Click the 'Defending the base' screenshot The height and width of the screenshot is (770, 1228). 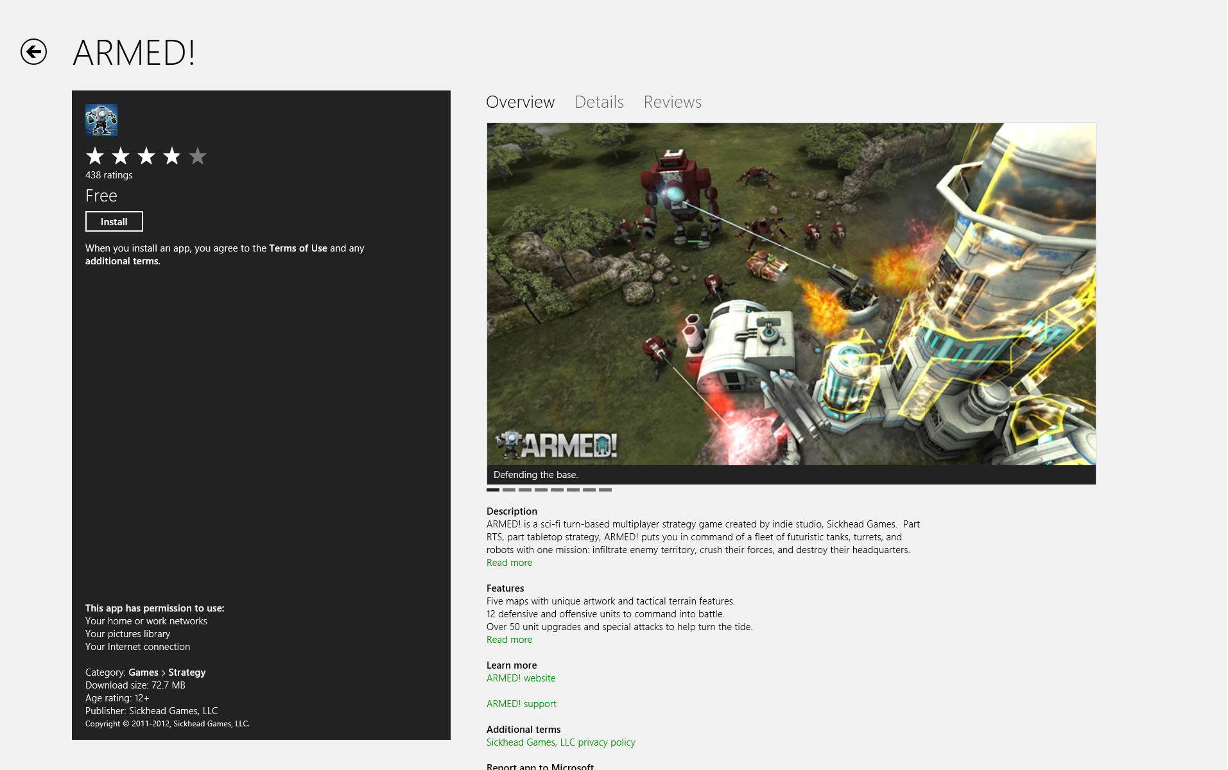(x=791, y=294)
